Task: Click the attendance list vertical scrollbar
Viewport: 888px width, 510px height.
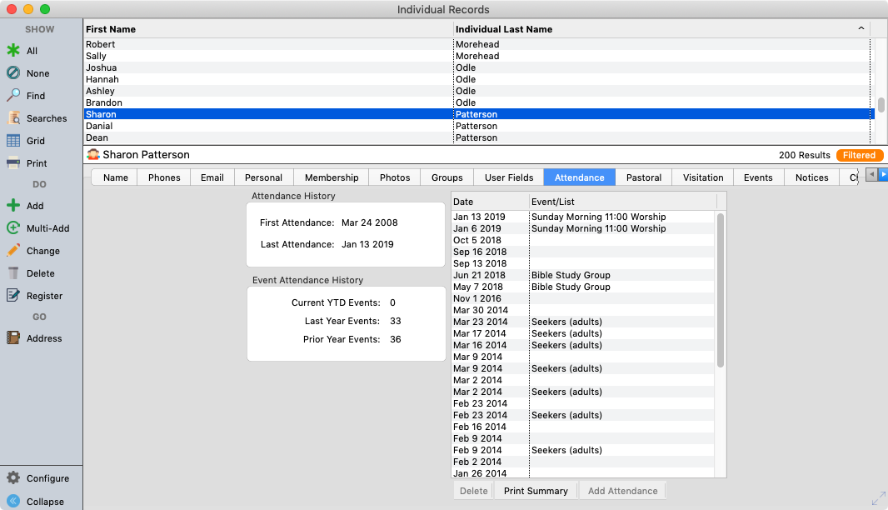Action: (721, 292)
